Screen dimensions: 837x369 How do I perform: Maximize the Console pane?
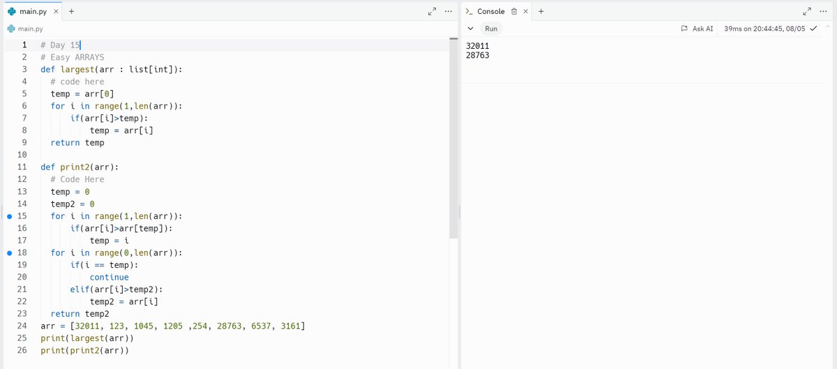coord(807,11)
